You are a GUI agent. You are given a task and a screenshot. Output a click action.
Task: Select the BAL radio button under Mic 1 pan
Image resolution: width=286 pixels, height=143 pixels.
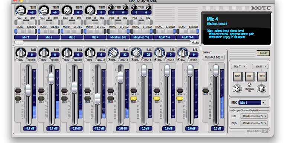pyautogui.click(x=17, y=60)
